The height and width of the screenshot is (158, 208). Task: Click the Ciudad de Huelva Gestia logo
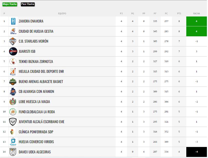tap(13, 31)
